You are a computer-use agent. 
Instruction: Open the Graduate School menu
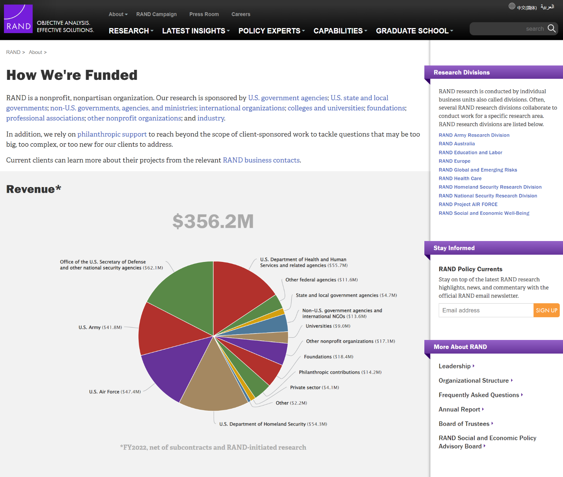pos(415,31)
